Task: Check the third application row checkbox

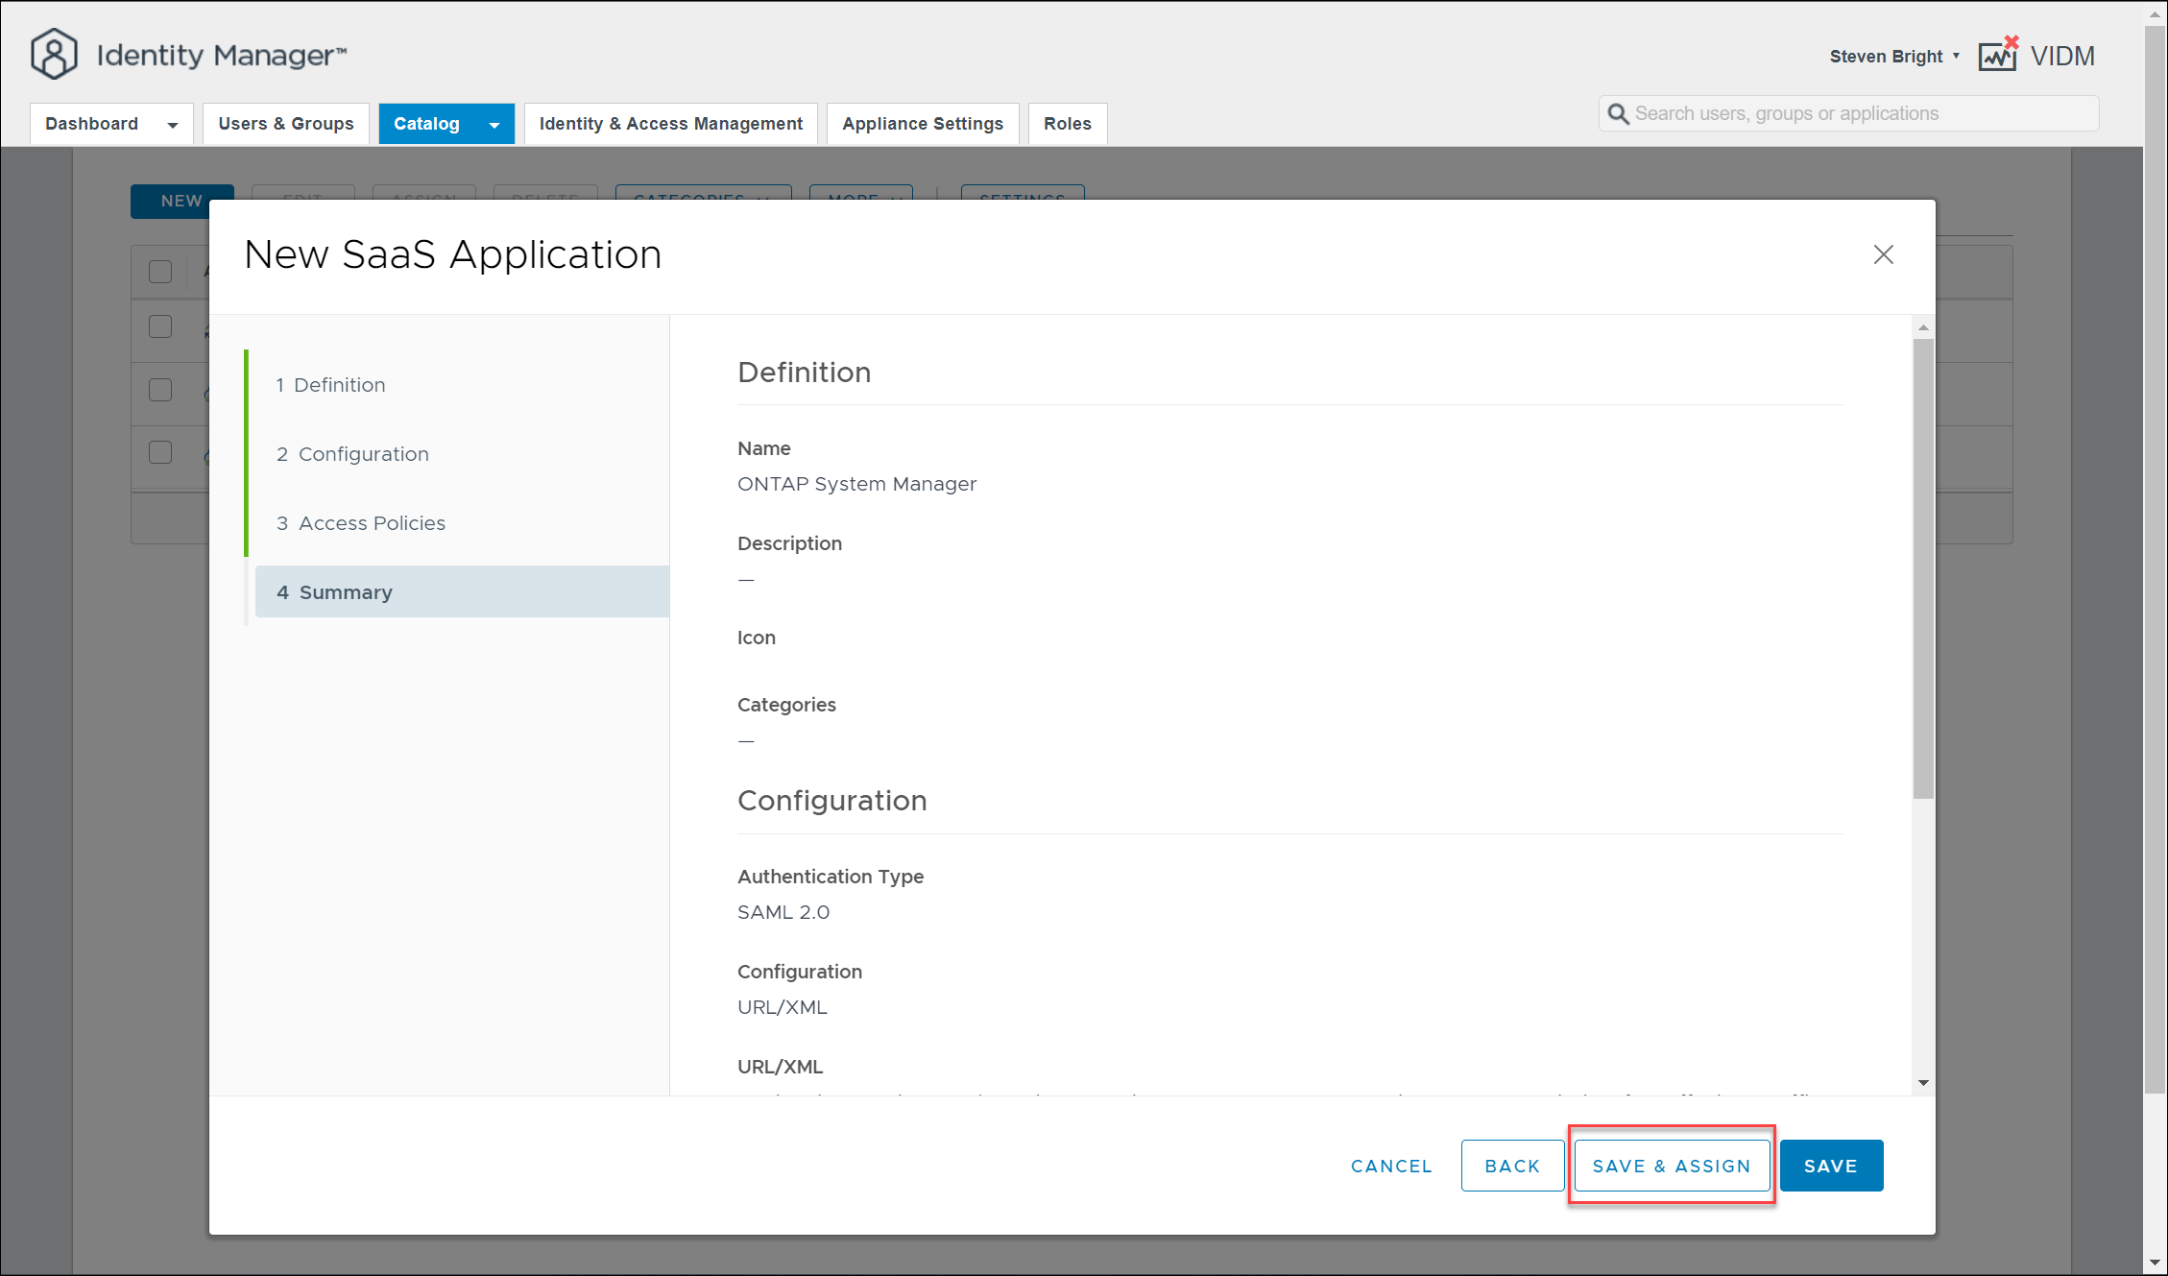Action: point(160,452)
